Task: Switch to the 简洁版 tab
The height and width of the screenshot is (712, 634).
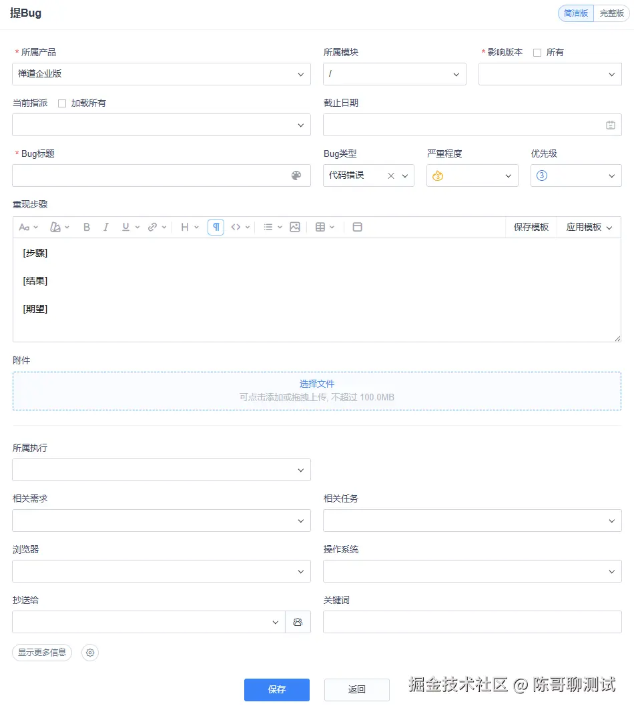Action: 575,13
